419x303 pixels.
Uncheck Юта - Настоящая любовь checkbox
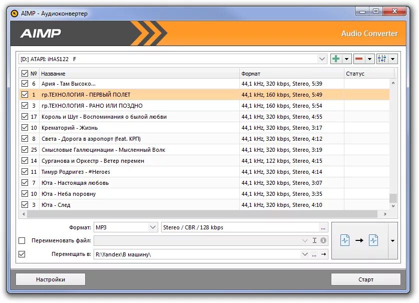[x=25, y=183]
